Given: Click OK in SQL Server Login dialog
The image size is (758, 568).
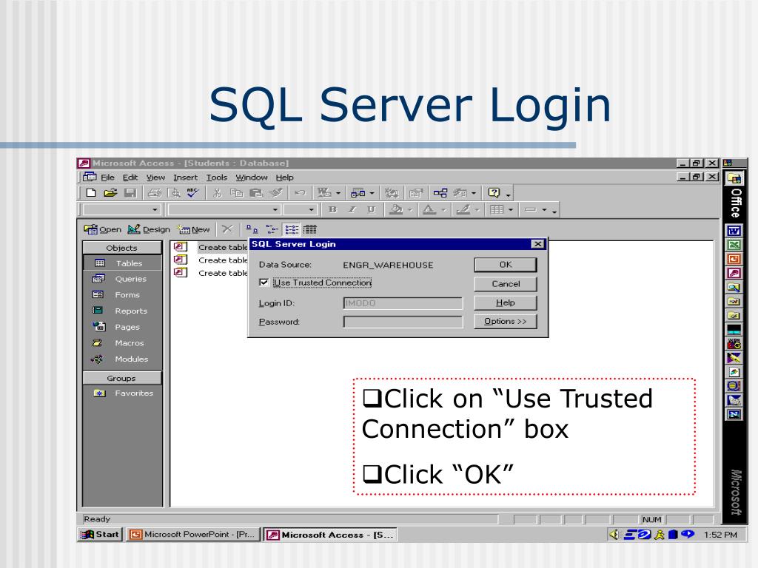Looking at the screenshot, I should [x=505, y=265].
